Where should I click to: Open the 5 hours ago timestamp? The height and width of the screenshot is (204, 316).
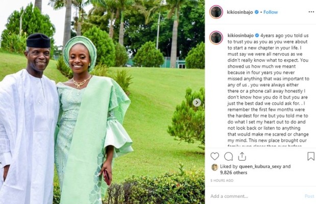point(222,181)
